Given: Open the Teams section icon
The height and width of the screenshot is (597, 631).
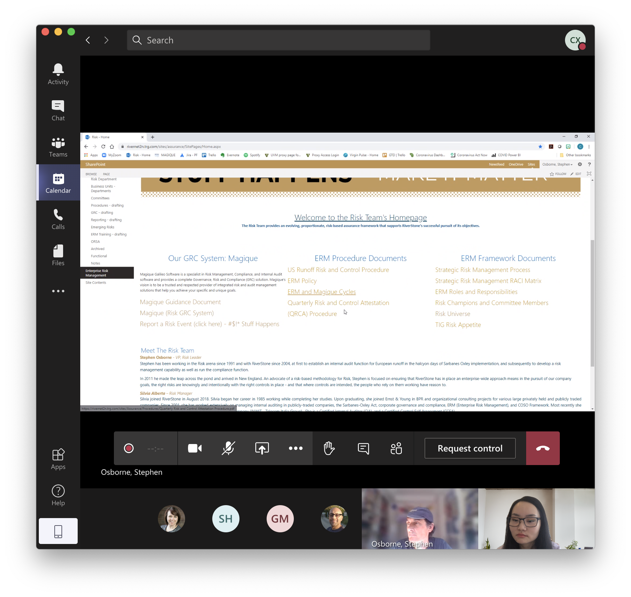Looking at the screenshot, I should click(x=58, y=147).
